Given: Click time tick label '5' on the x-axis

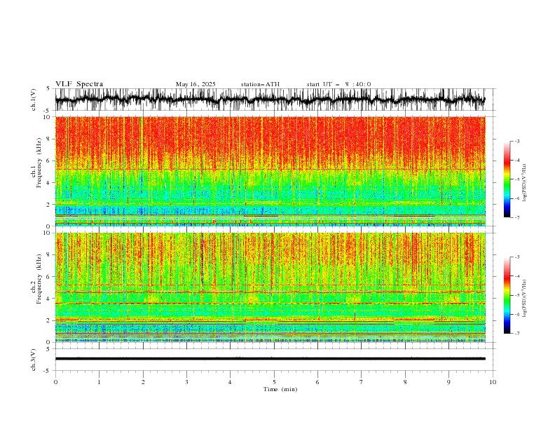Looking at the screenshot, I should [274, 382].
